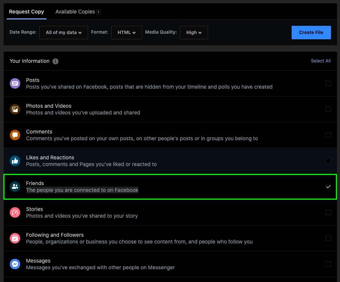The width and height of the screenshot is (340, 282).
Task: Click the Date Range label
Action: click(x=23, y=32)
